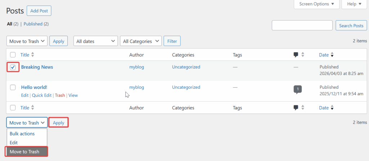Viewport: 369px width, 161px height.
Task: Open the All Categories dropdown
Action: pyautogui.click(x=141, y=41)
